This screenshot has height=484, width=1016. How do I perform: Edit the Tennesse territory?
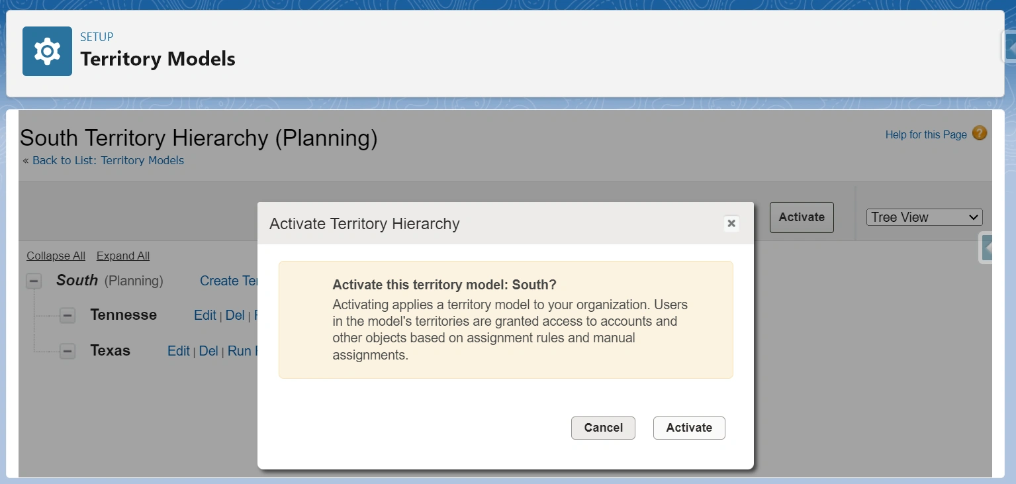[205, 315]
